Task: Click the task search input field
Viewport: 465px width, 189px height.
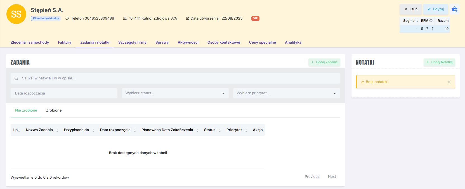Action: (x=175, y=78)
